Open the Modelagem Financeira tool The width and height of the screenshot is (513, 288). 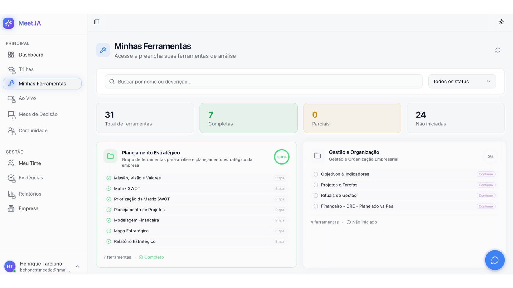point(196,220)
